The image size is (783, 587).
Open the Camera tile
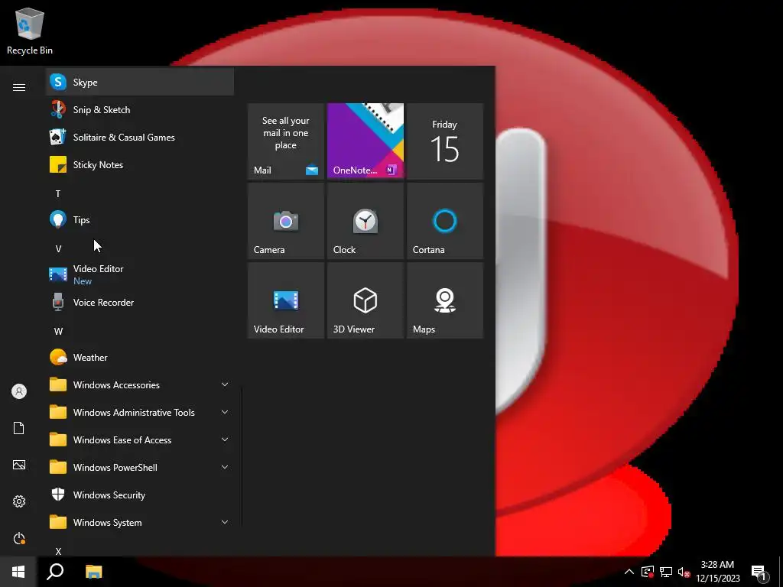286,221
